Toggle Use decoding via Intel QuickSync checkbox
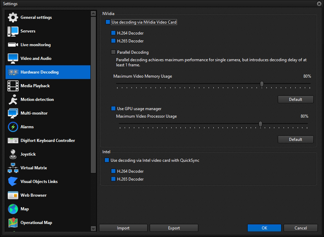Image resolution: width=324 pixels, height=237 pixels. pyautogui.click(x=107, y=160)
